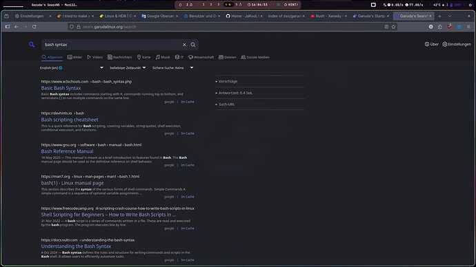
Task: Submit search with the magnifier button
Action: (x=193, y=45)
